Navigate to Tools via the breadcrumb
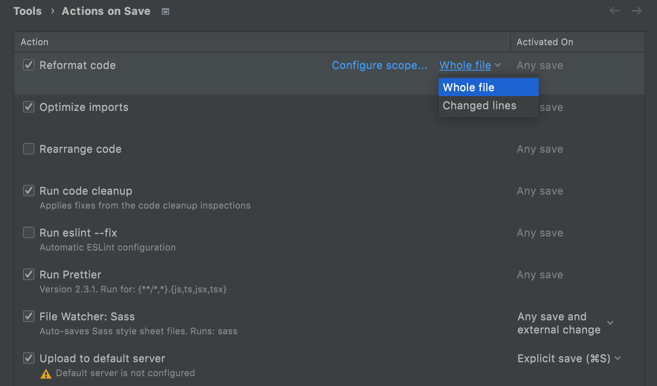The image size is (657, 386). coord(27,11)
